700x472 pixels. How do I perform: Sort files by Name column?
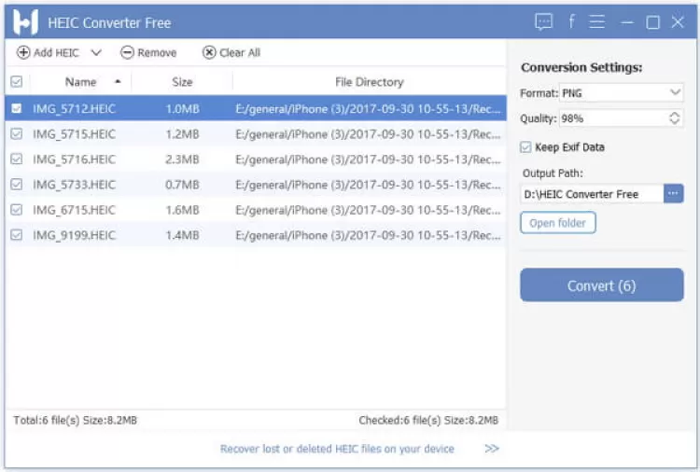point(81,82)
